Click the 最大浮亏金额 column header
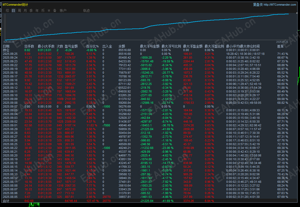 pos(150,46)
